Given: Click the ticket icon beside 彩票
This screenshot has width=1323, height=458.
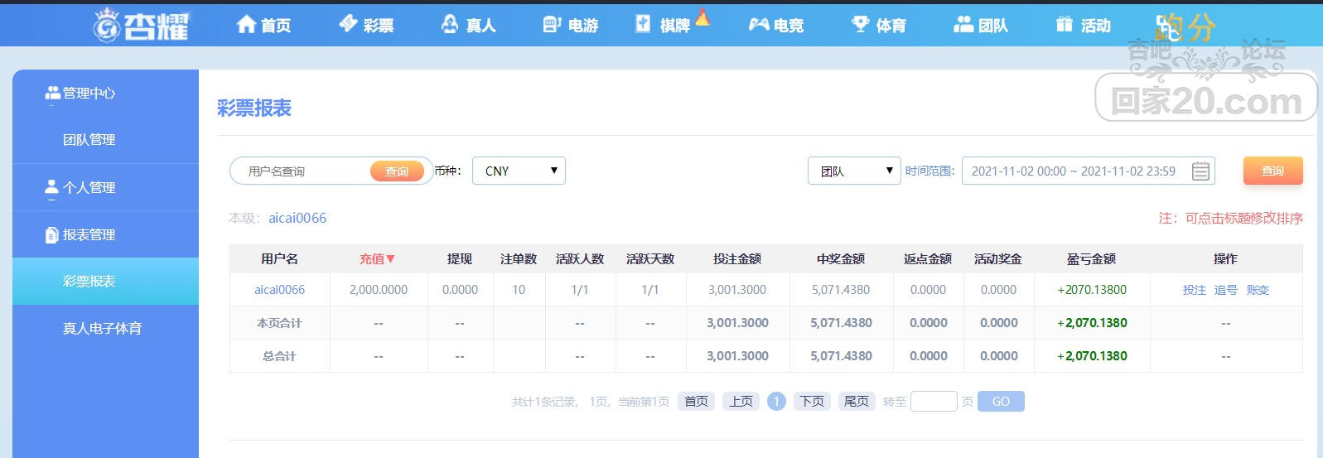Looking at the screenshot, I should coord(349,25).
